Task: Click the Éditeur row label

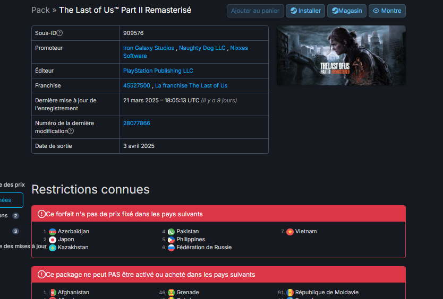Action: (45, 71)
